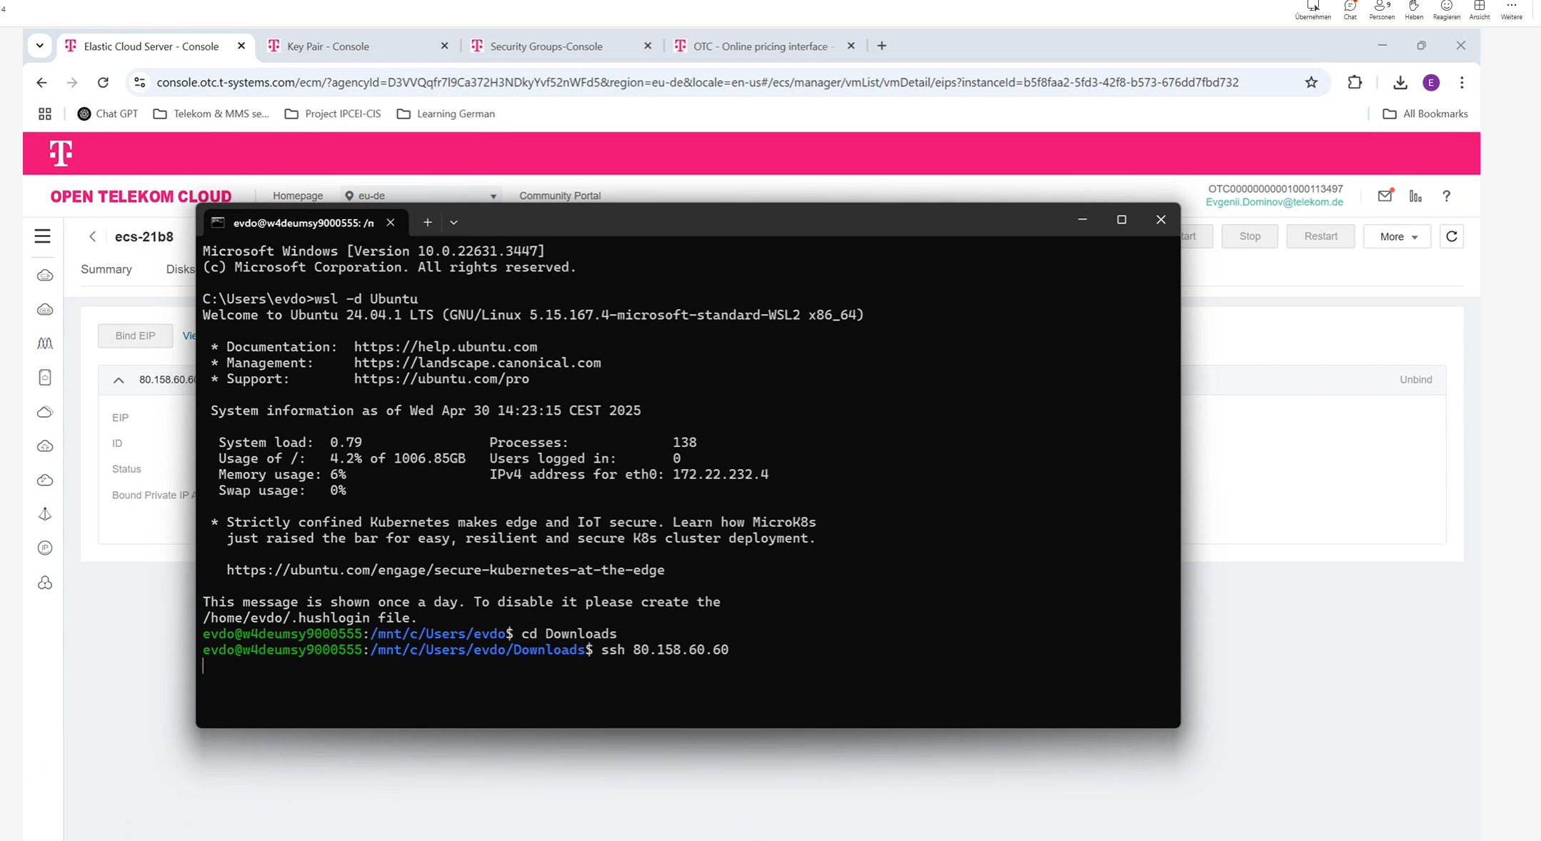The image size is (1541, 841).
Task: Open Chrome tab search dropdown
Action: pyautogui.click(x=40, y=46)
